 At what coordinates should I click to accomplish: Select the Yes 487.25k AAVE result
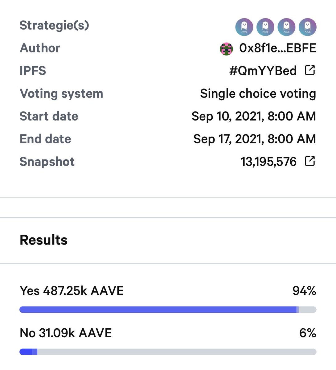click(72, 291)
